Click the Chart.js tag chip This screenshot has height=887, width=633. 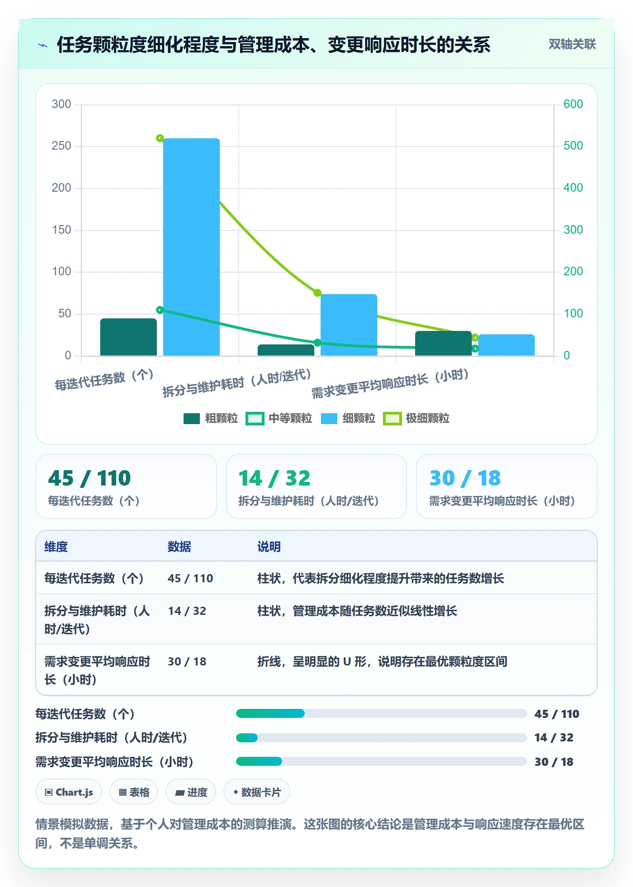tap(69, 792)
